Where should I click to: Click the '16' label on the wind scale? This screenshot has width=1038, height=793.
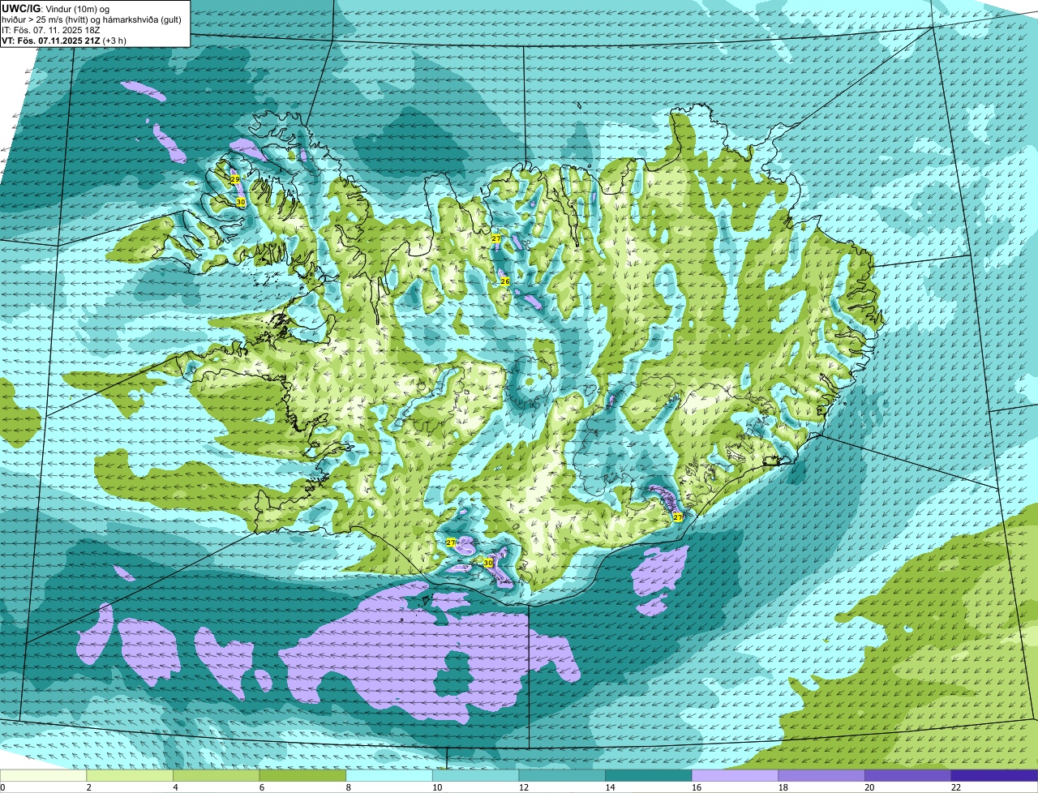pyautogui.click(x=696, y=787)
